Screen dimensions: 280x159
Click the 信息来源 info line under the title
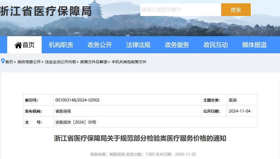pos(143,154)
